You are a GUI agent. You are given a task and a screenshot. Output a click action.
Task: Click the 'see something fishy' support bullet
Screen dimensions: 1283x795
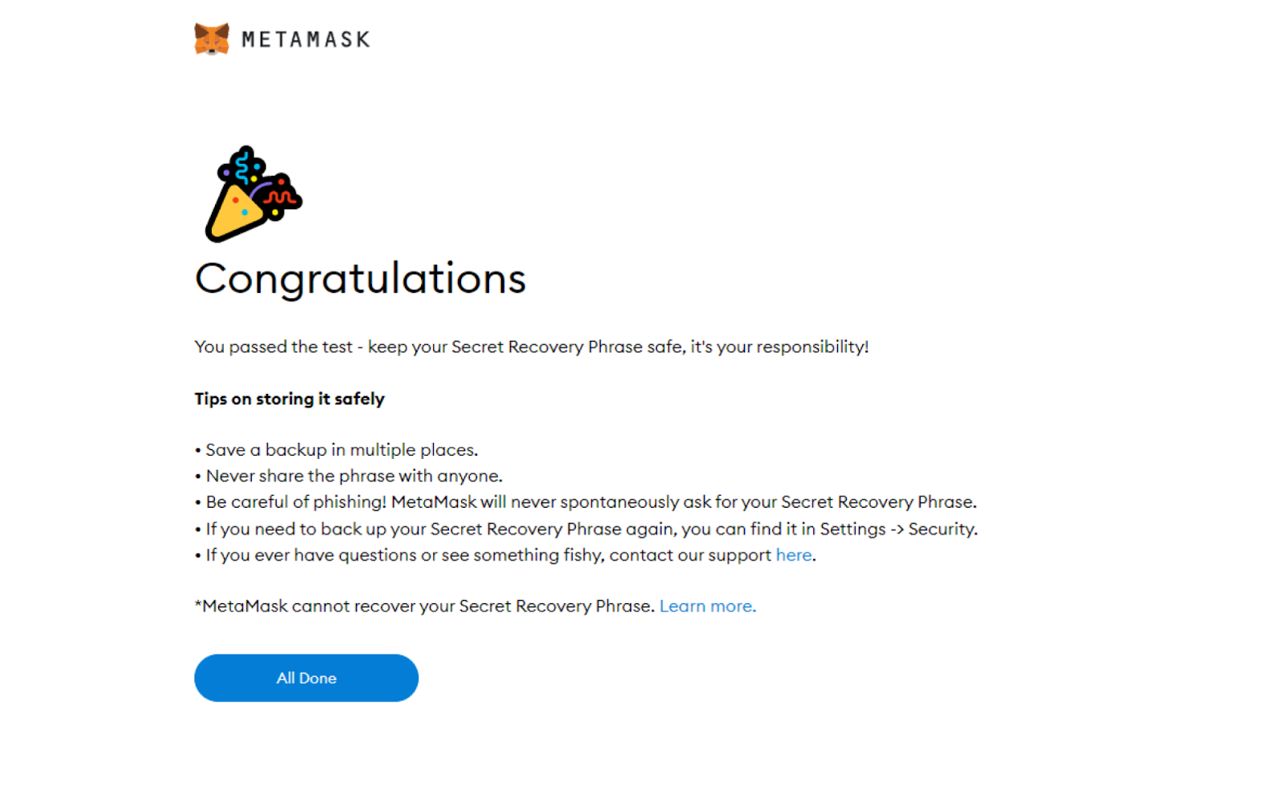(x=481, y=554)
